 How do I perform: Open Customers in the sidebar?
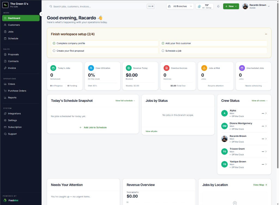[21, 25]
